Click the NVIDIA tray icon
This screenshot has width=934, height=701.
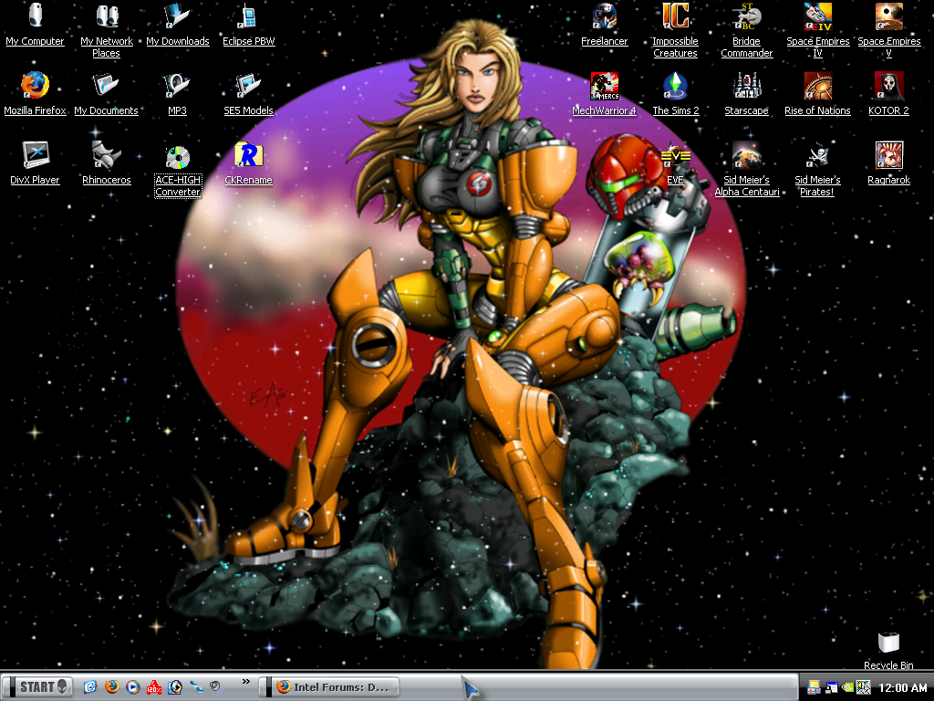click(849, 687)
